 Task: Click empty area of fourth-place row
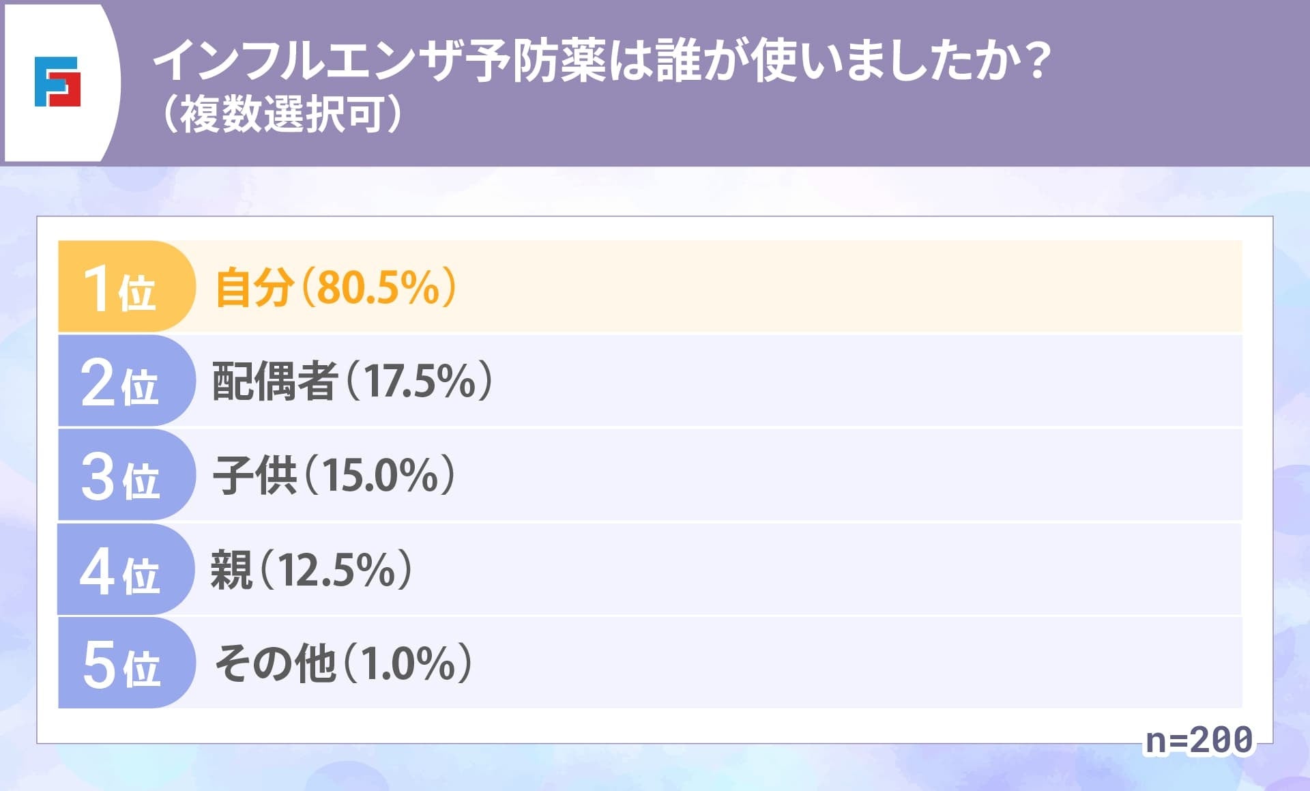point(819,570)
